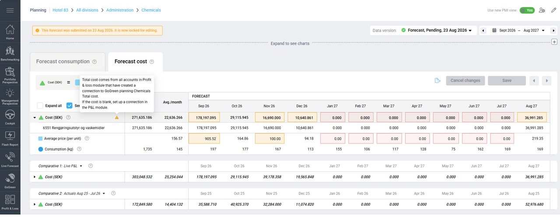Switch to the Forecast consumption tab
This screenshot has height=218, width=560.
(67, 62)
